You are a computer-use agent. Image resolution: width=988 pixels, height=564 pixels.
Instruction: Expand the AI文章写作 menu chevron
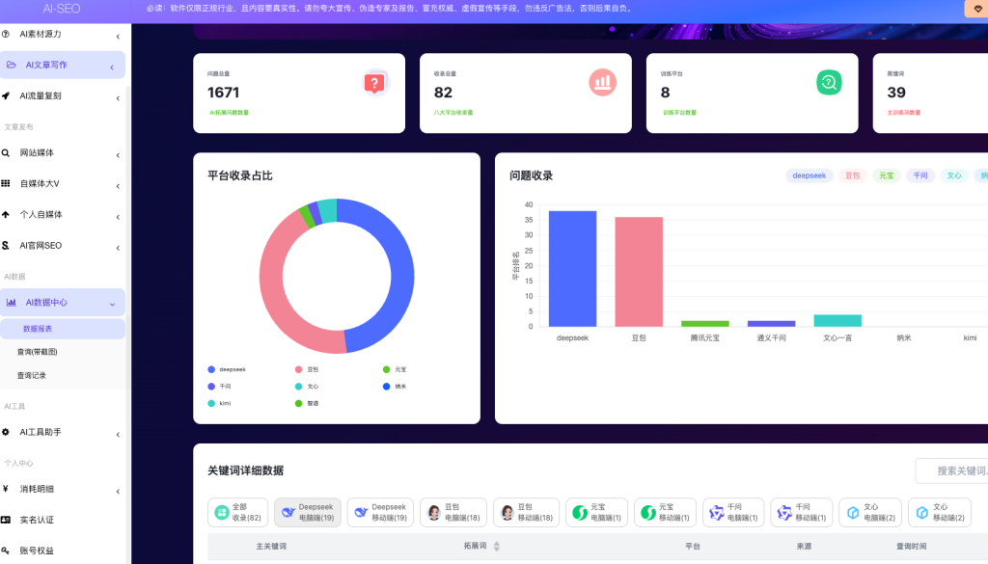(x=112, y=67)
